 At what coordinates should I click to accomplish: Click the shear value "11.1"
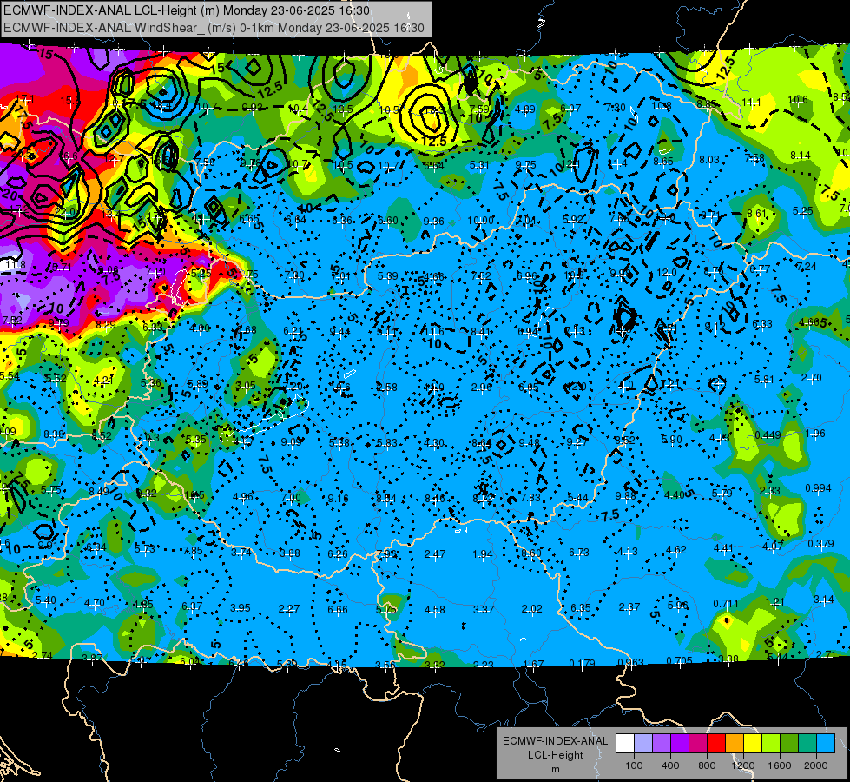(x=751, y=102)
